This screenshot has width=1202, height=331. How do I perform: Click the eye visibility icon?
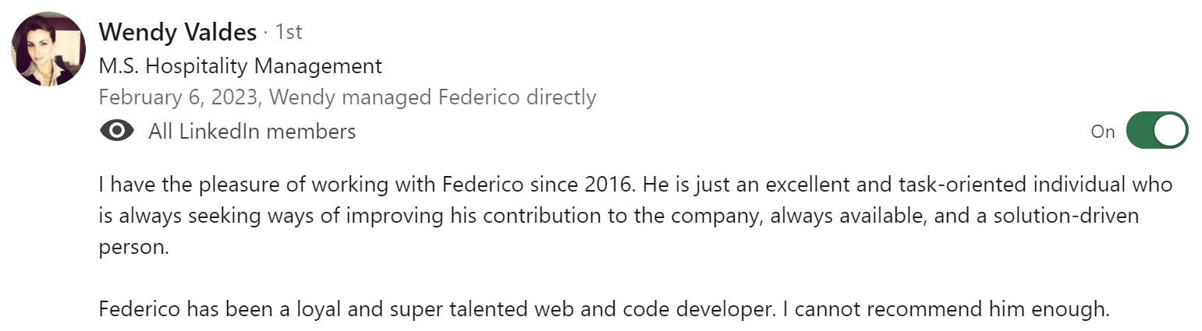(117, 132)
